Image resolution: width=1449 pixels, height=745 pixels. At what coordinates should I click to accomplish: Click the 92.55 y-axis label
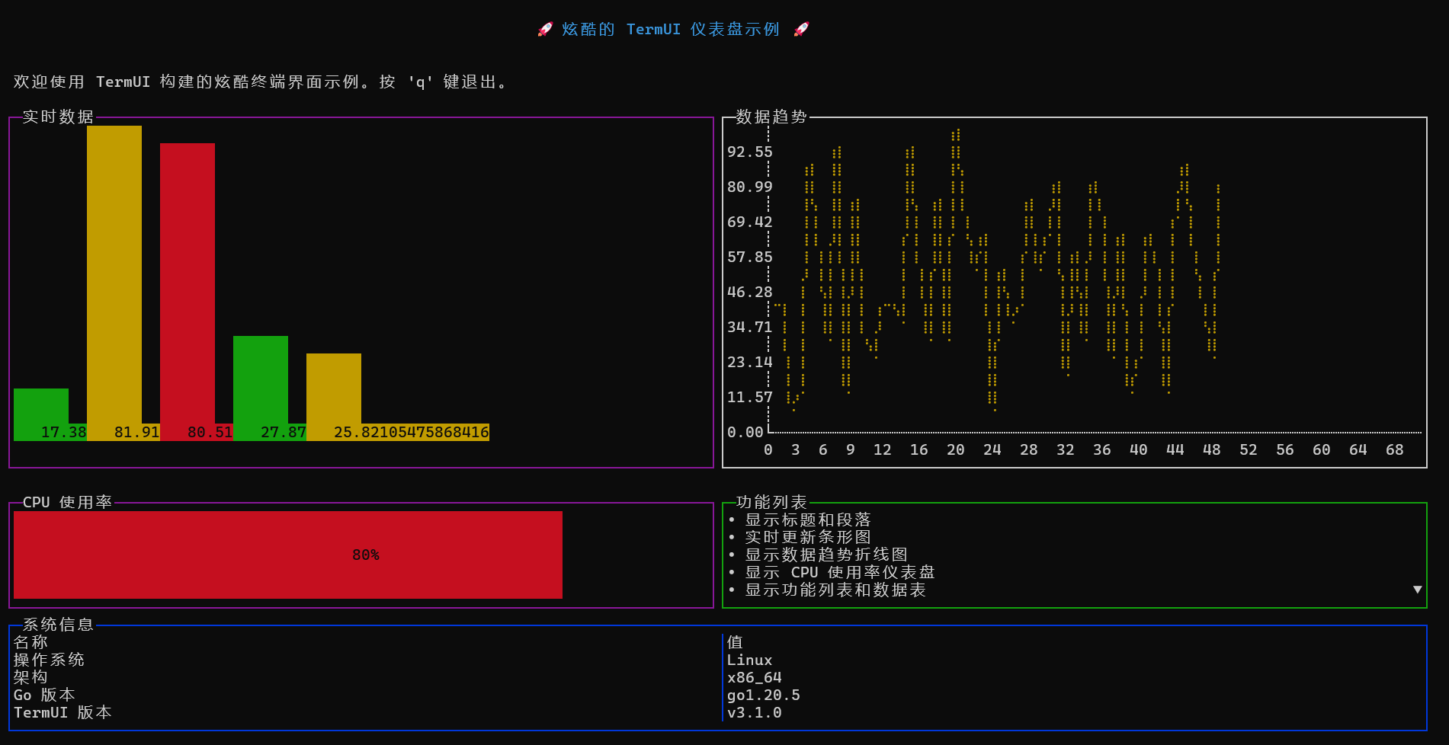click(x=749, y=152)
